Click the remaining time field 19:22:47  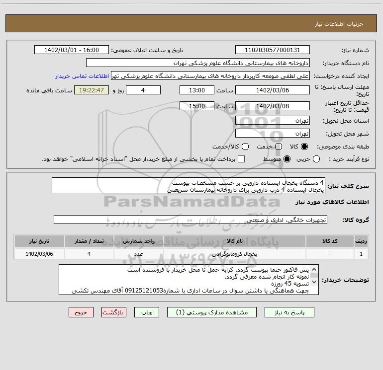[x=92, y=90]
